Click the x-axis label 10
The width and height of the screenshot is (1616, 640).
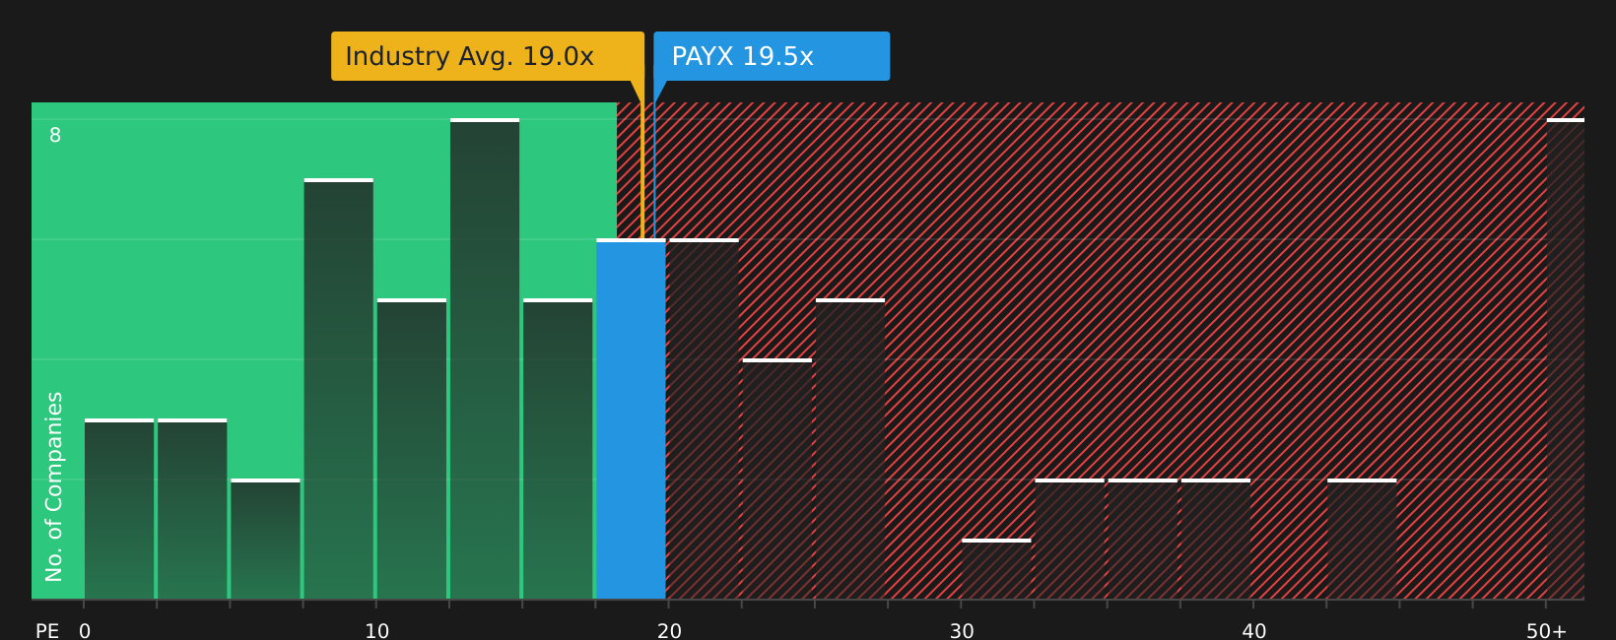click(377, 631)
